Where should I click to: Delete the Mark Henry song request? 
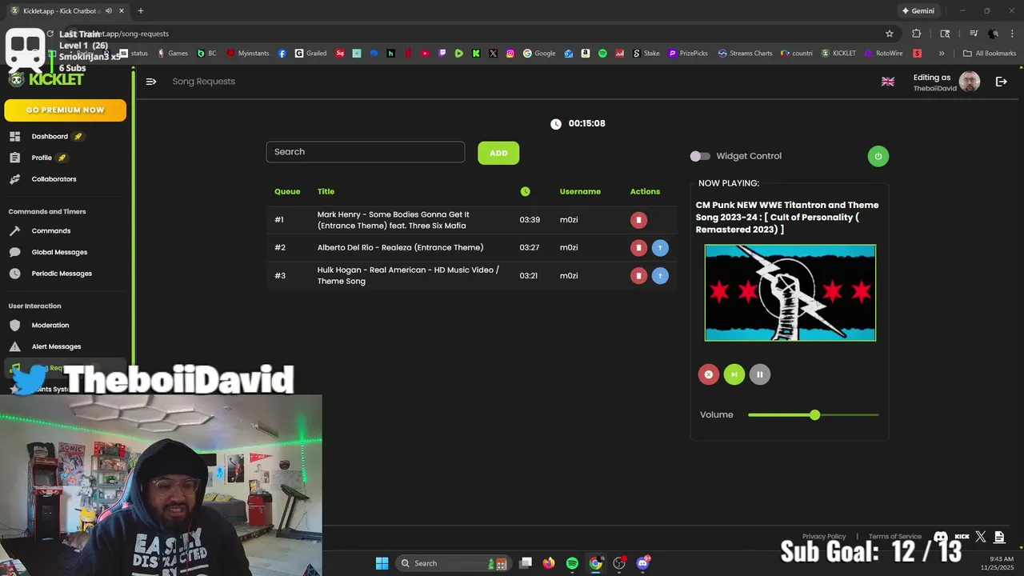pos(638,220)
